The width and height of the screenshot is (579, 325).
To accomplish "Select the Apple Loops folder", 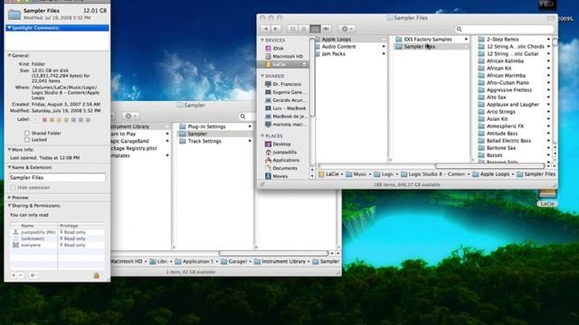I will point(351,39).
